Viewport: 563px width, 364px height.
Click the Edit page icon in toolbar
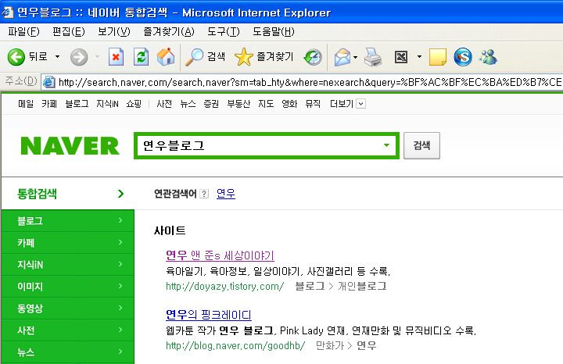pos(401,57)
